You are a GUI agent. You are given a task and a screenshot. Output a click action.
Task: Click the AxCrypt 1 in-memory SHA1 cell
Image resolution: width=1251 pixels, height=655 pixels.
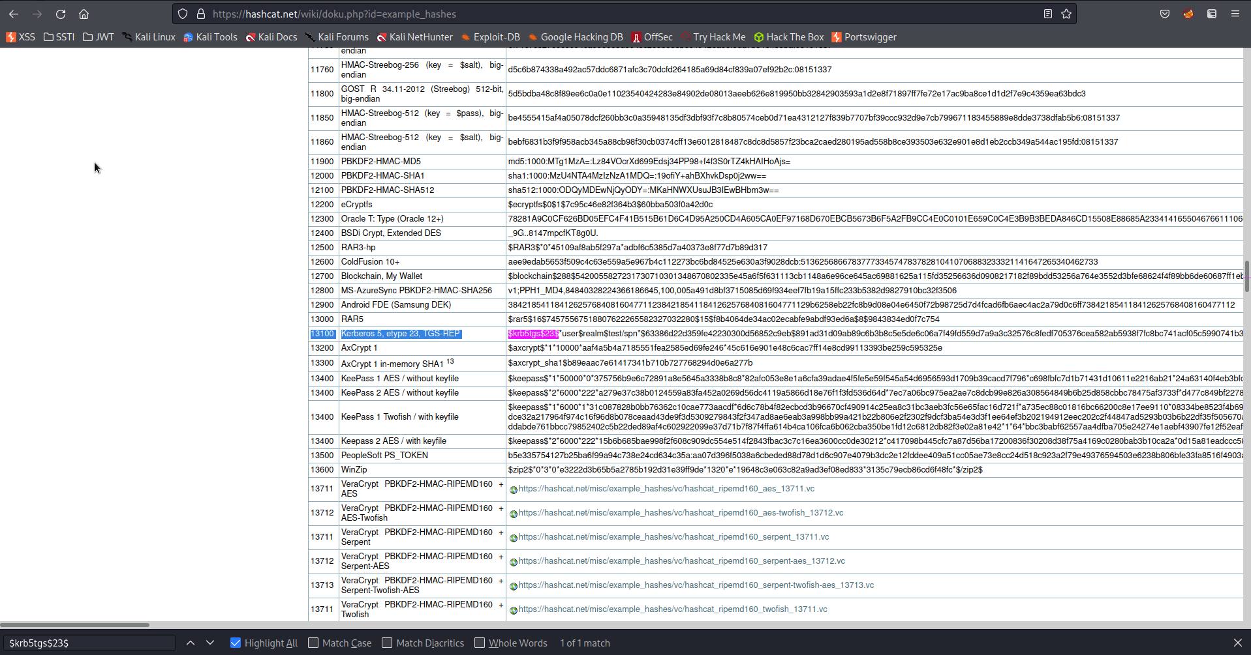click(422, 363)
